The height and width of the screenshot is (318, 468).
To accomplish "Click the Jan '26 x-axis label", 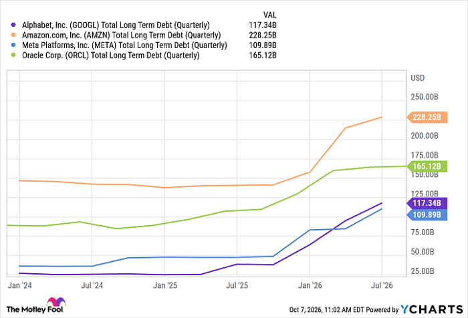I will (310, 285).
